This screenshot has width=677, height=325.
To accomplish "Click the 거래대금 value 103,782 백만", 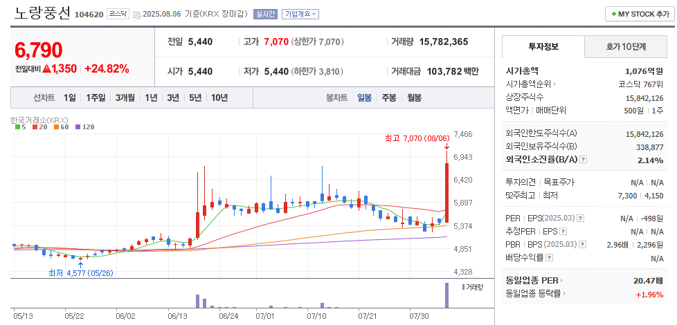I will pos(453,71).
